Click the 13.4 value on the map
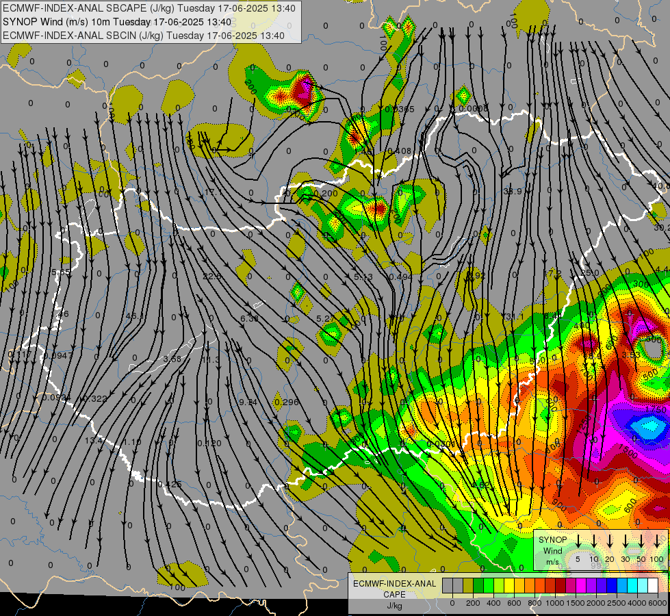The width and height of the screenshot is (670, 616). point(94,440)
